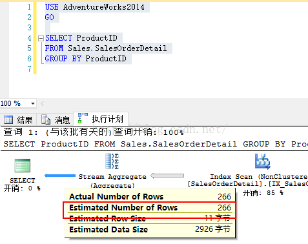Click the 开销: 85 % cost text
Image resolution: width=308 pixels, height=244 pixels.
click(x=263, y=193)
